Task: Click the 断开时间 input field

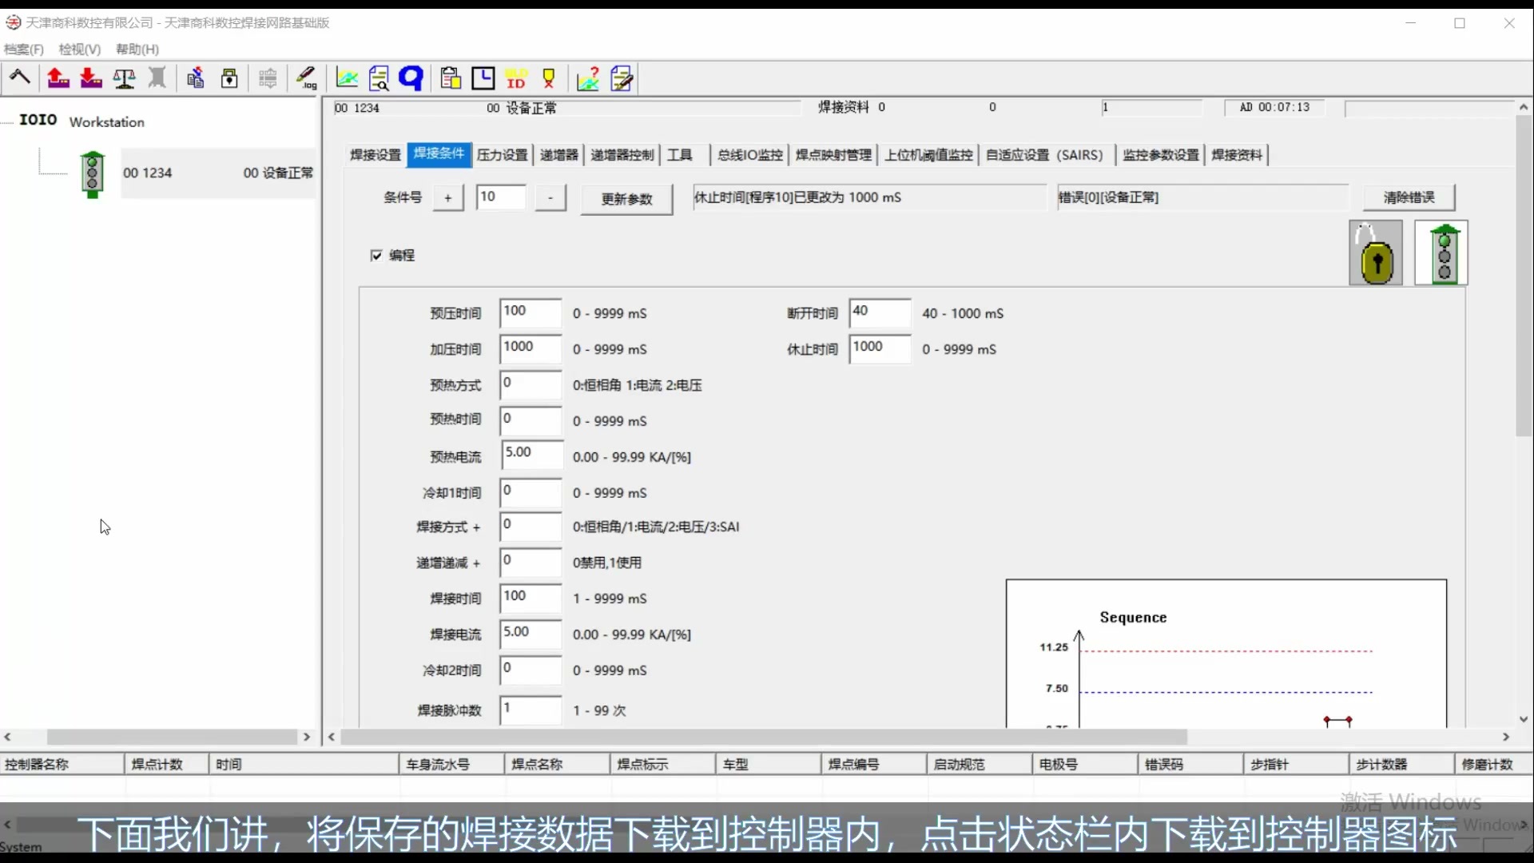Action: click(x=880, y=312)
